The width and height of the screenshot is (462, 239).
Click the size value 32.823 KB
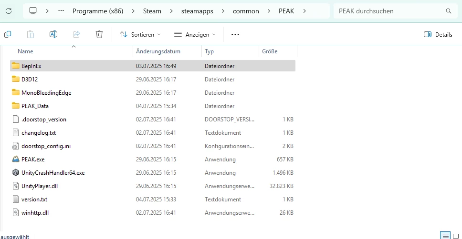(x=282, y=186)
